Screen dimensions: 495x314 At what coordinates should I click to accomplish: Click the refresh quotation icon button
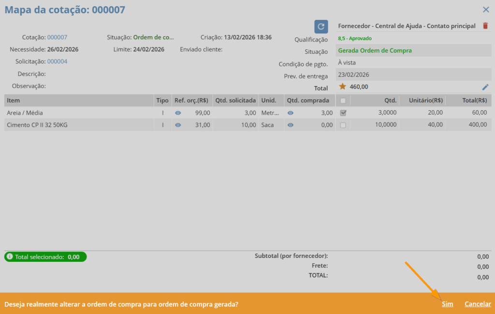click(x=321, y=27)
